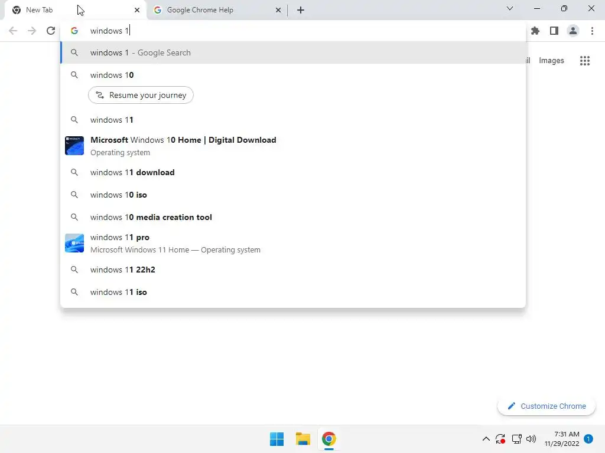605x453 pixels.
Task: Select 'windows 1 - Google Search' suggestion
Action: tap(293, 52)
